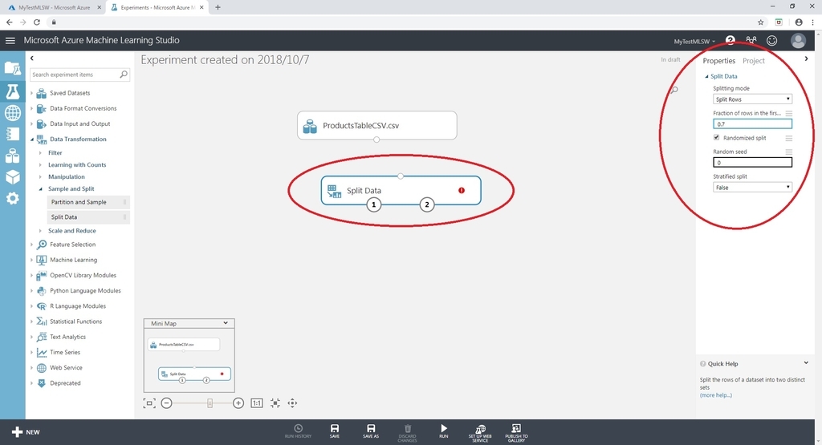
Task: Click the browser reload button
Action: tap(37, 22)
